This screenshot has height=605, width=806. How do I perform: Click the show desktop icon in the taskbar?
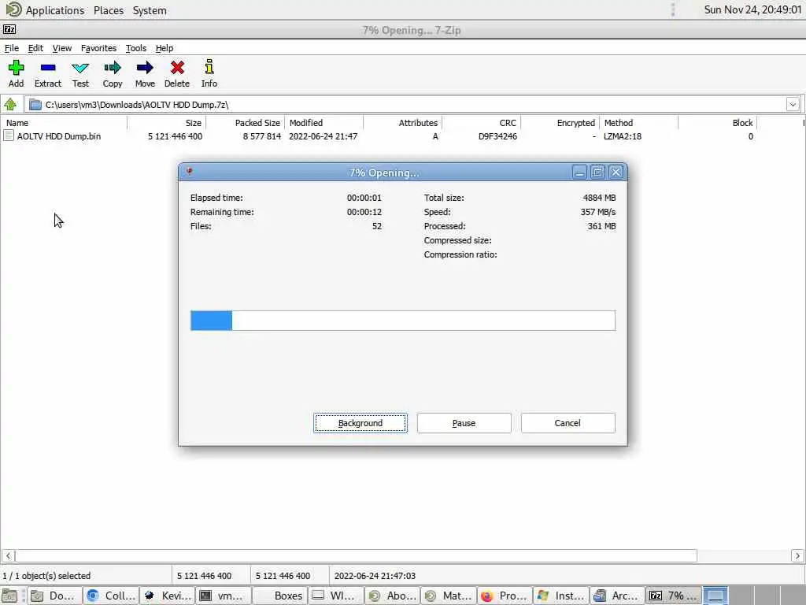pyautogui.click(x=9, y=596)
